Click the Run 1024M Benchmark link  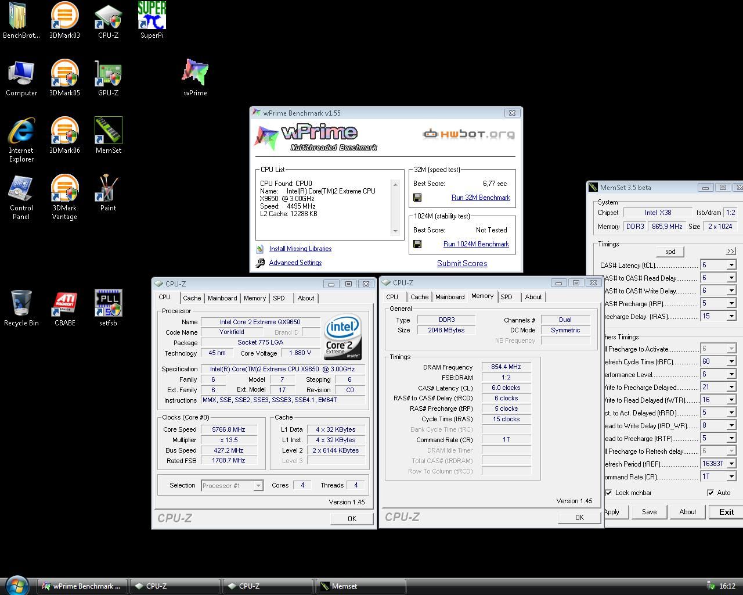point(476,244)
